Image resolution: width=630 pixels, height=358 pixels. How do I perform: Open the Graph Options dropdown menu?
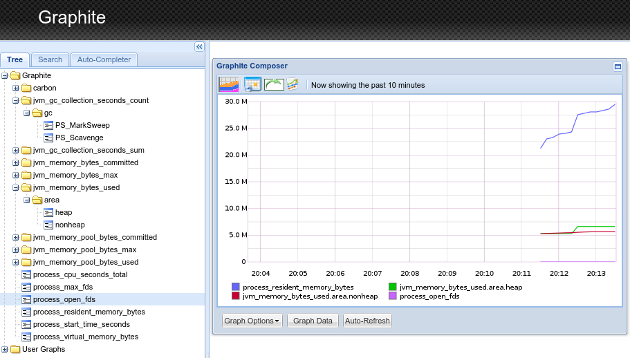pyautogui.click(x=252, y=321)
